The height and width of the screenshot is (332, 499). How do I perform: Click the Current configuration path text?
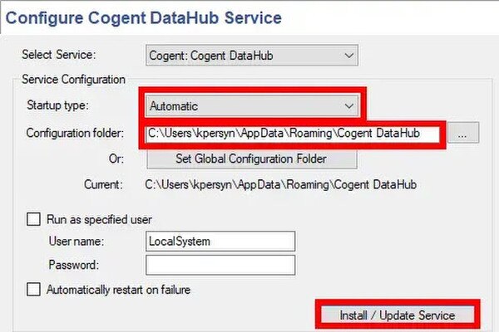click(281, 184)
